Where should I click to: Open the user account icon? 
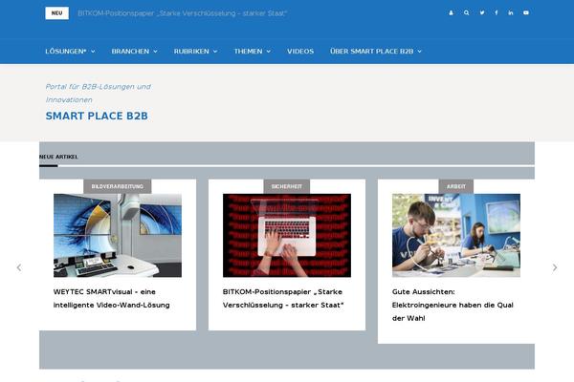(451, 12)
